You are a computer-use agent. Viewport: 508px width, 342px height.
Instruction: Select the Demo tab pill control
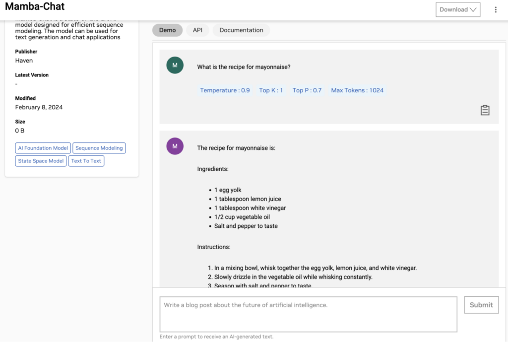[x=167, y=30]
